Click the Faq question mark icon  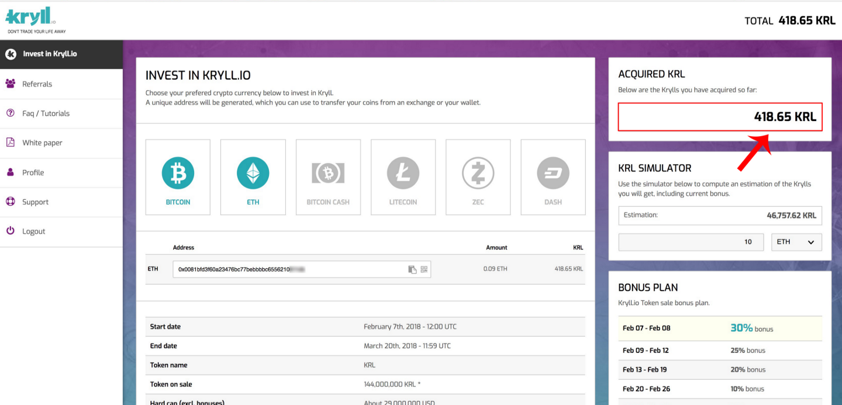11,113
